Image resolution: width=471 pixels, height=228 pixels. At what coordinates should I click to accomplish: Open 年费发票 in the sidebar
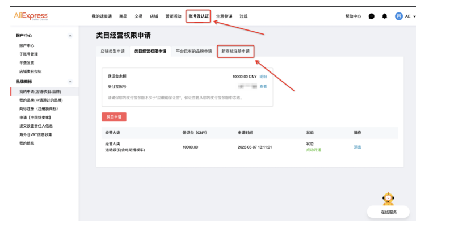tap(27, 63)
